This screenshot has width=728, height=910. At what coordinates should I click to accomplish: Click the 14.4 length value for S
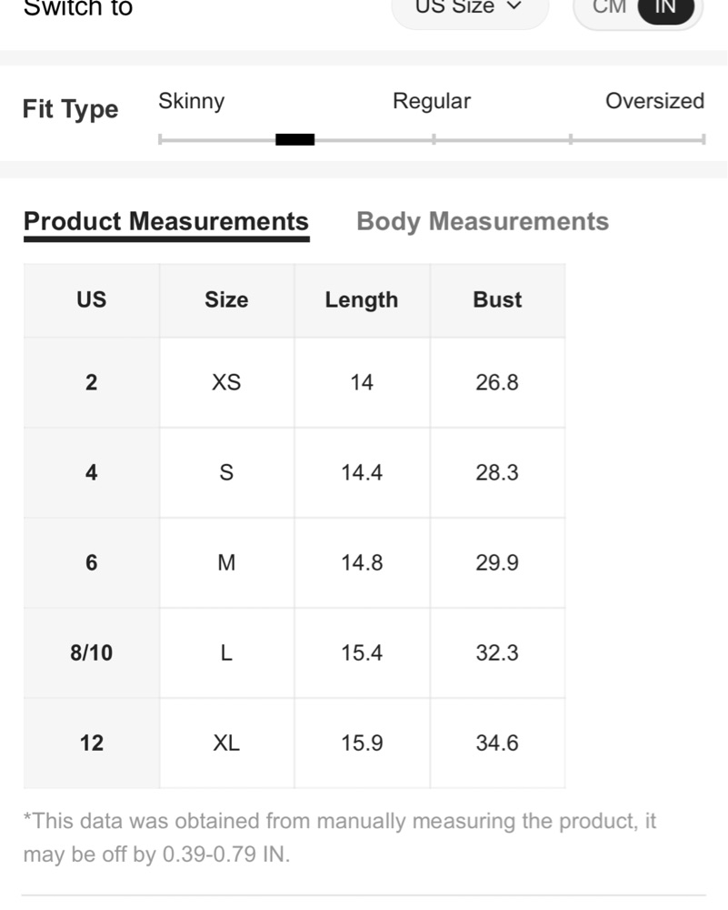(x=362, y=472)
